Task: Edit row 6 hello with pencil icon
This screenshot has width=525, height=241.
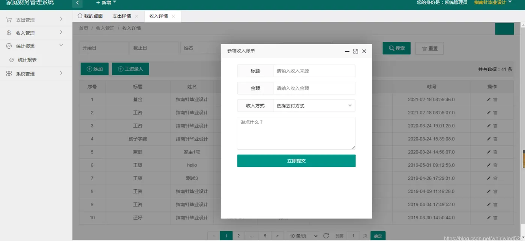Action: tap(489, 165)
